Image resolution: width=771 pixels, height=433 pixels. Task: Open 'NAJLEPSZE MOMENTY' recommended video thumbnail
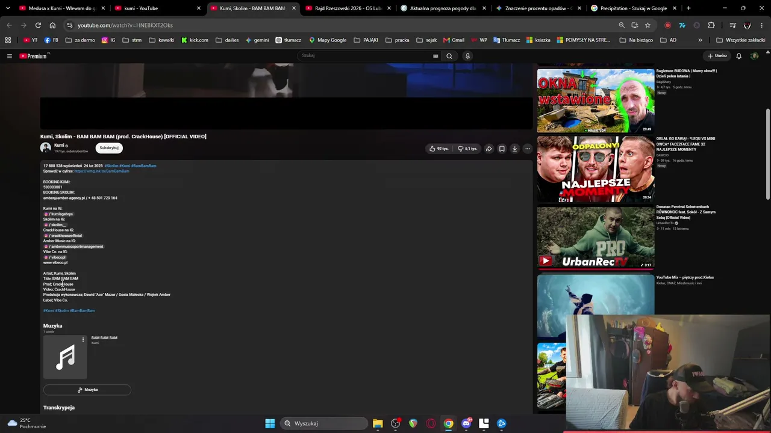click(x=596, y=169)
